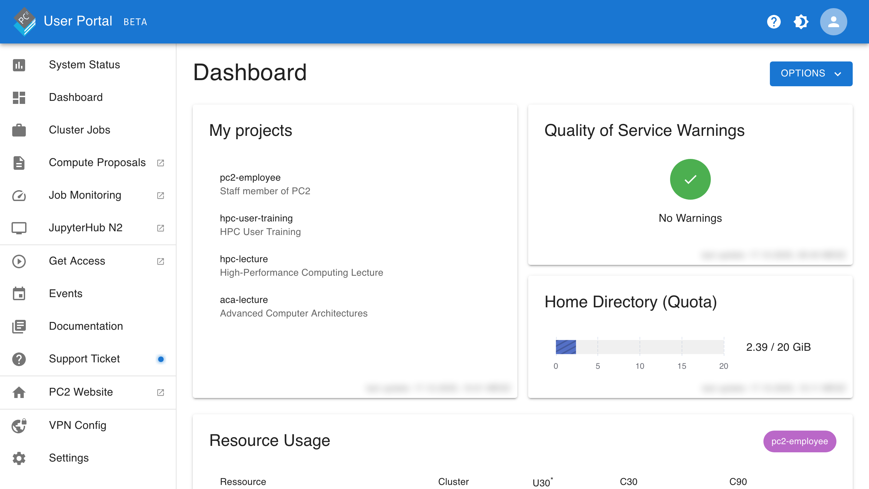Image resolution: width=869 pixels, height=489 pixels.
Task: Open the user account avatar menu
Action: pos(833,22)
